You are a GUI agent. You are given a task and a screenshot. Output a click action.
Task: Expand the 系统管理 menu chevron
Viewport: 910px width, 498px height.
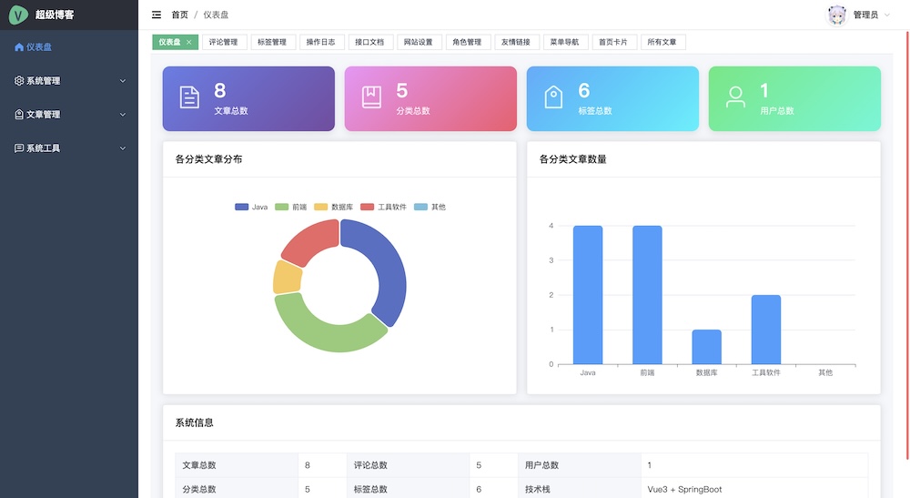pyautogui.click(x=123, y=81)
